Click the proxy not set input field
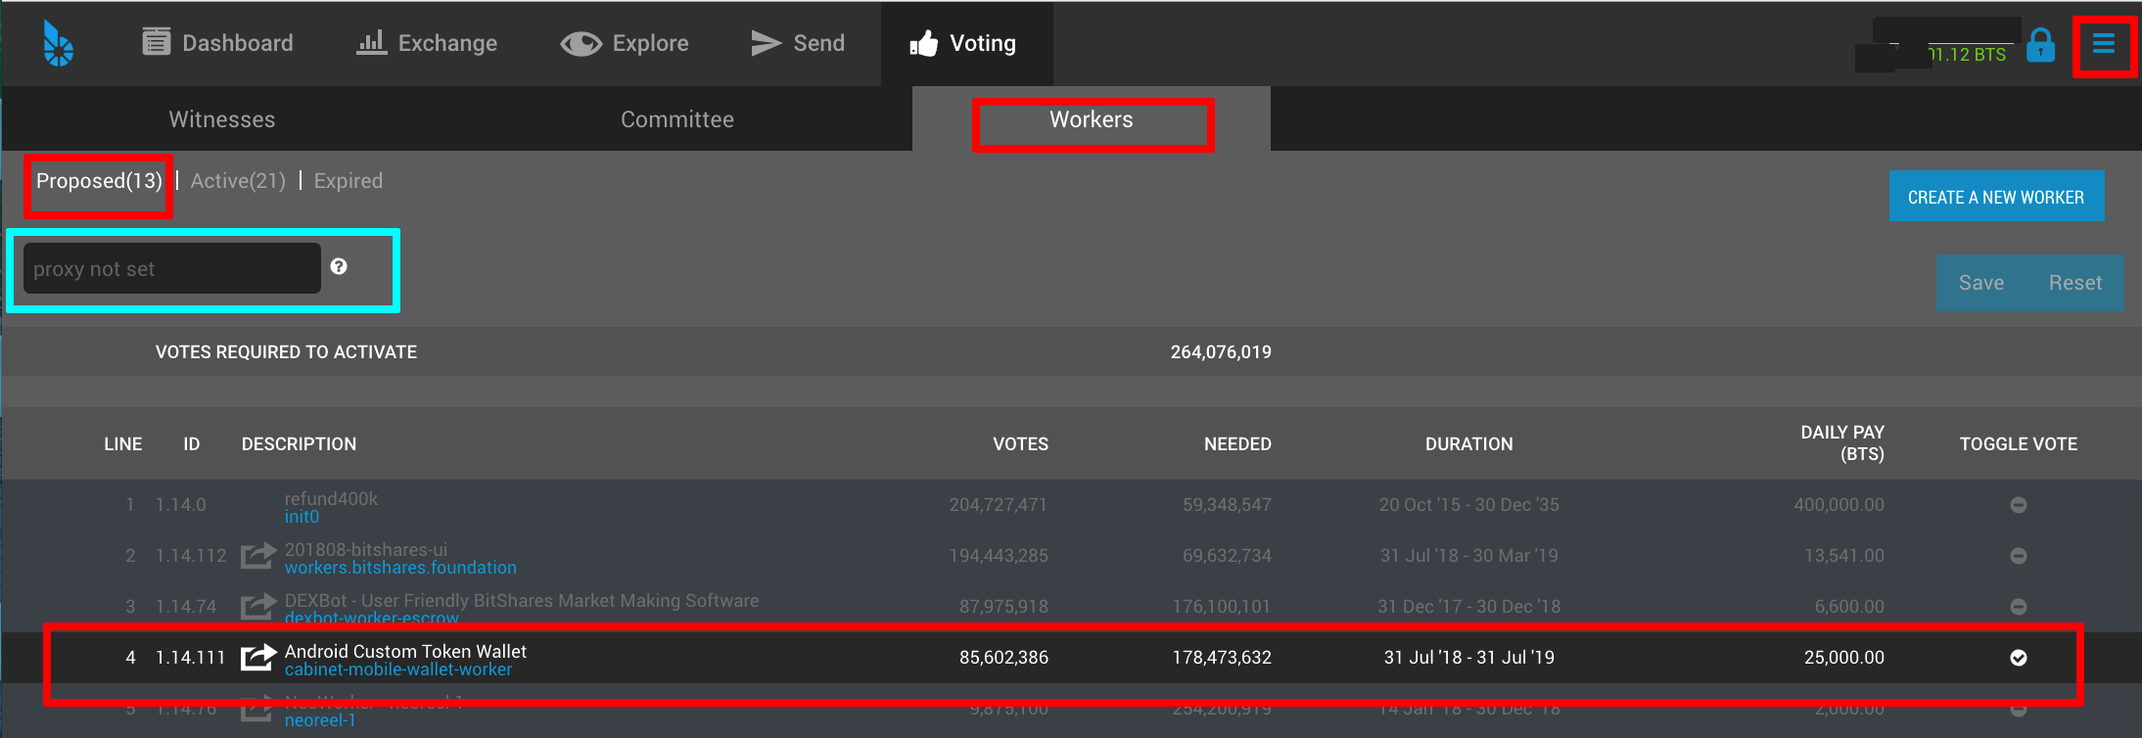2142x738 pixels. [x=172, y=268]
